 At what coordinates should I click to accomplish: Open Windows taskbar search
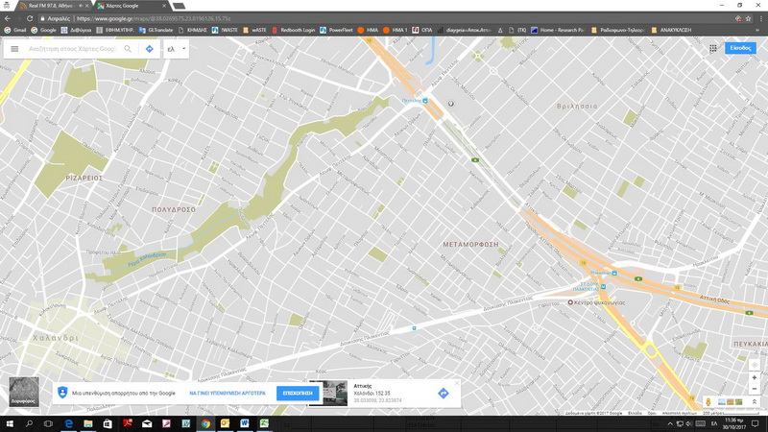coord(29,423)
